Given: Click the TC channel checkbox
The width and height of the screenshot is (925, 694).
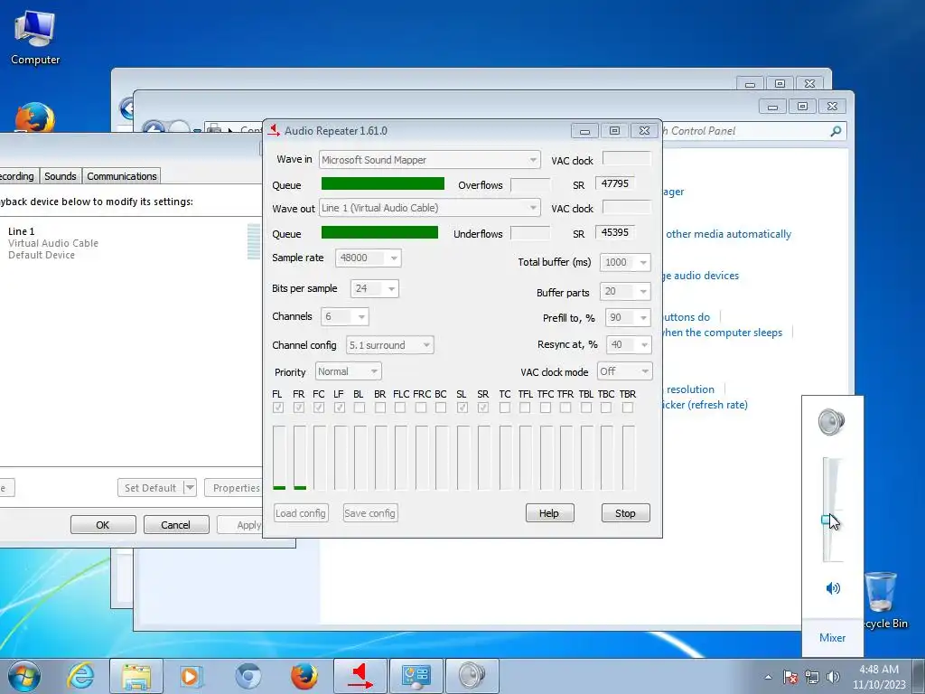Looking at the screenshot, I should (504, 408).
